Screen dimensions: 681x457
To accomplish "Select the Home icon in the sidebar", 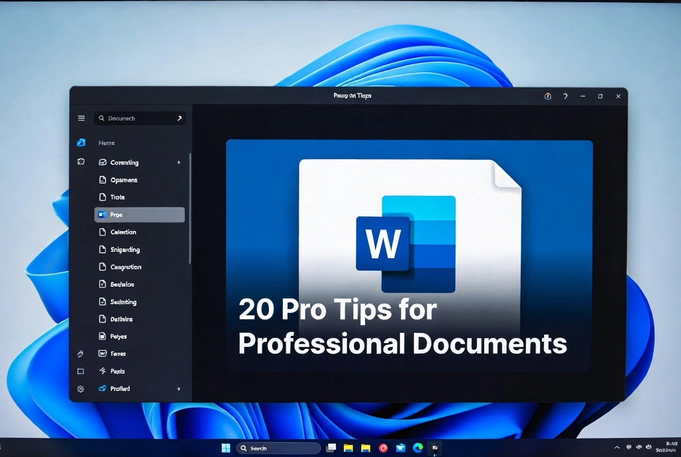I will click(80, 142).
